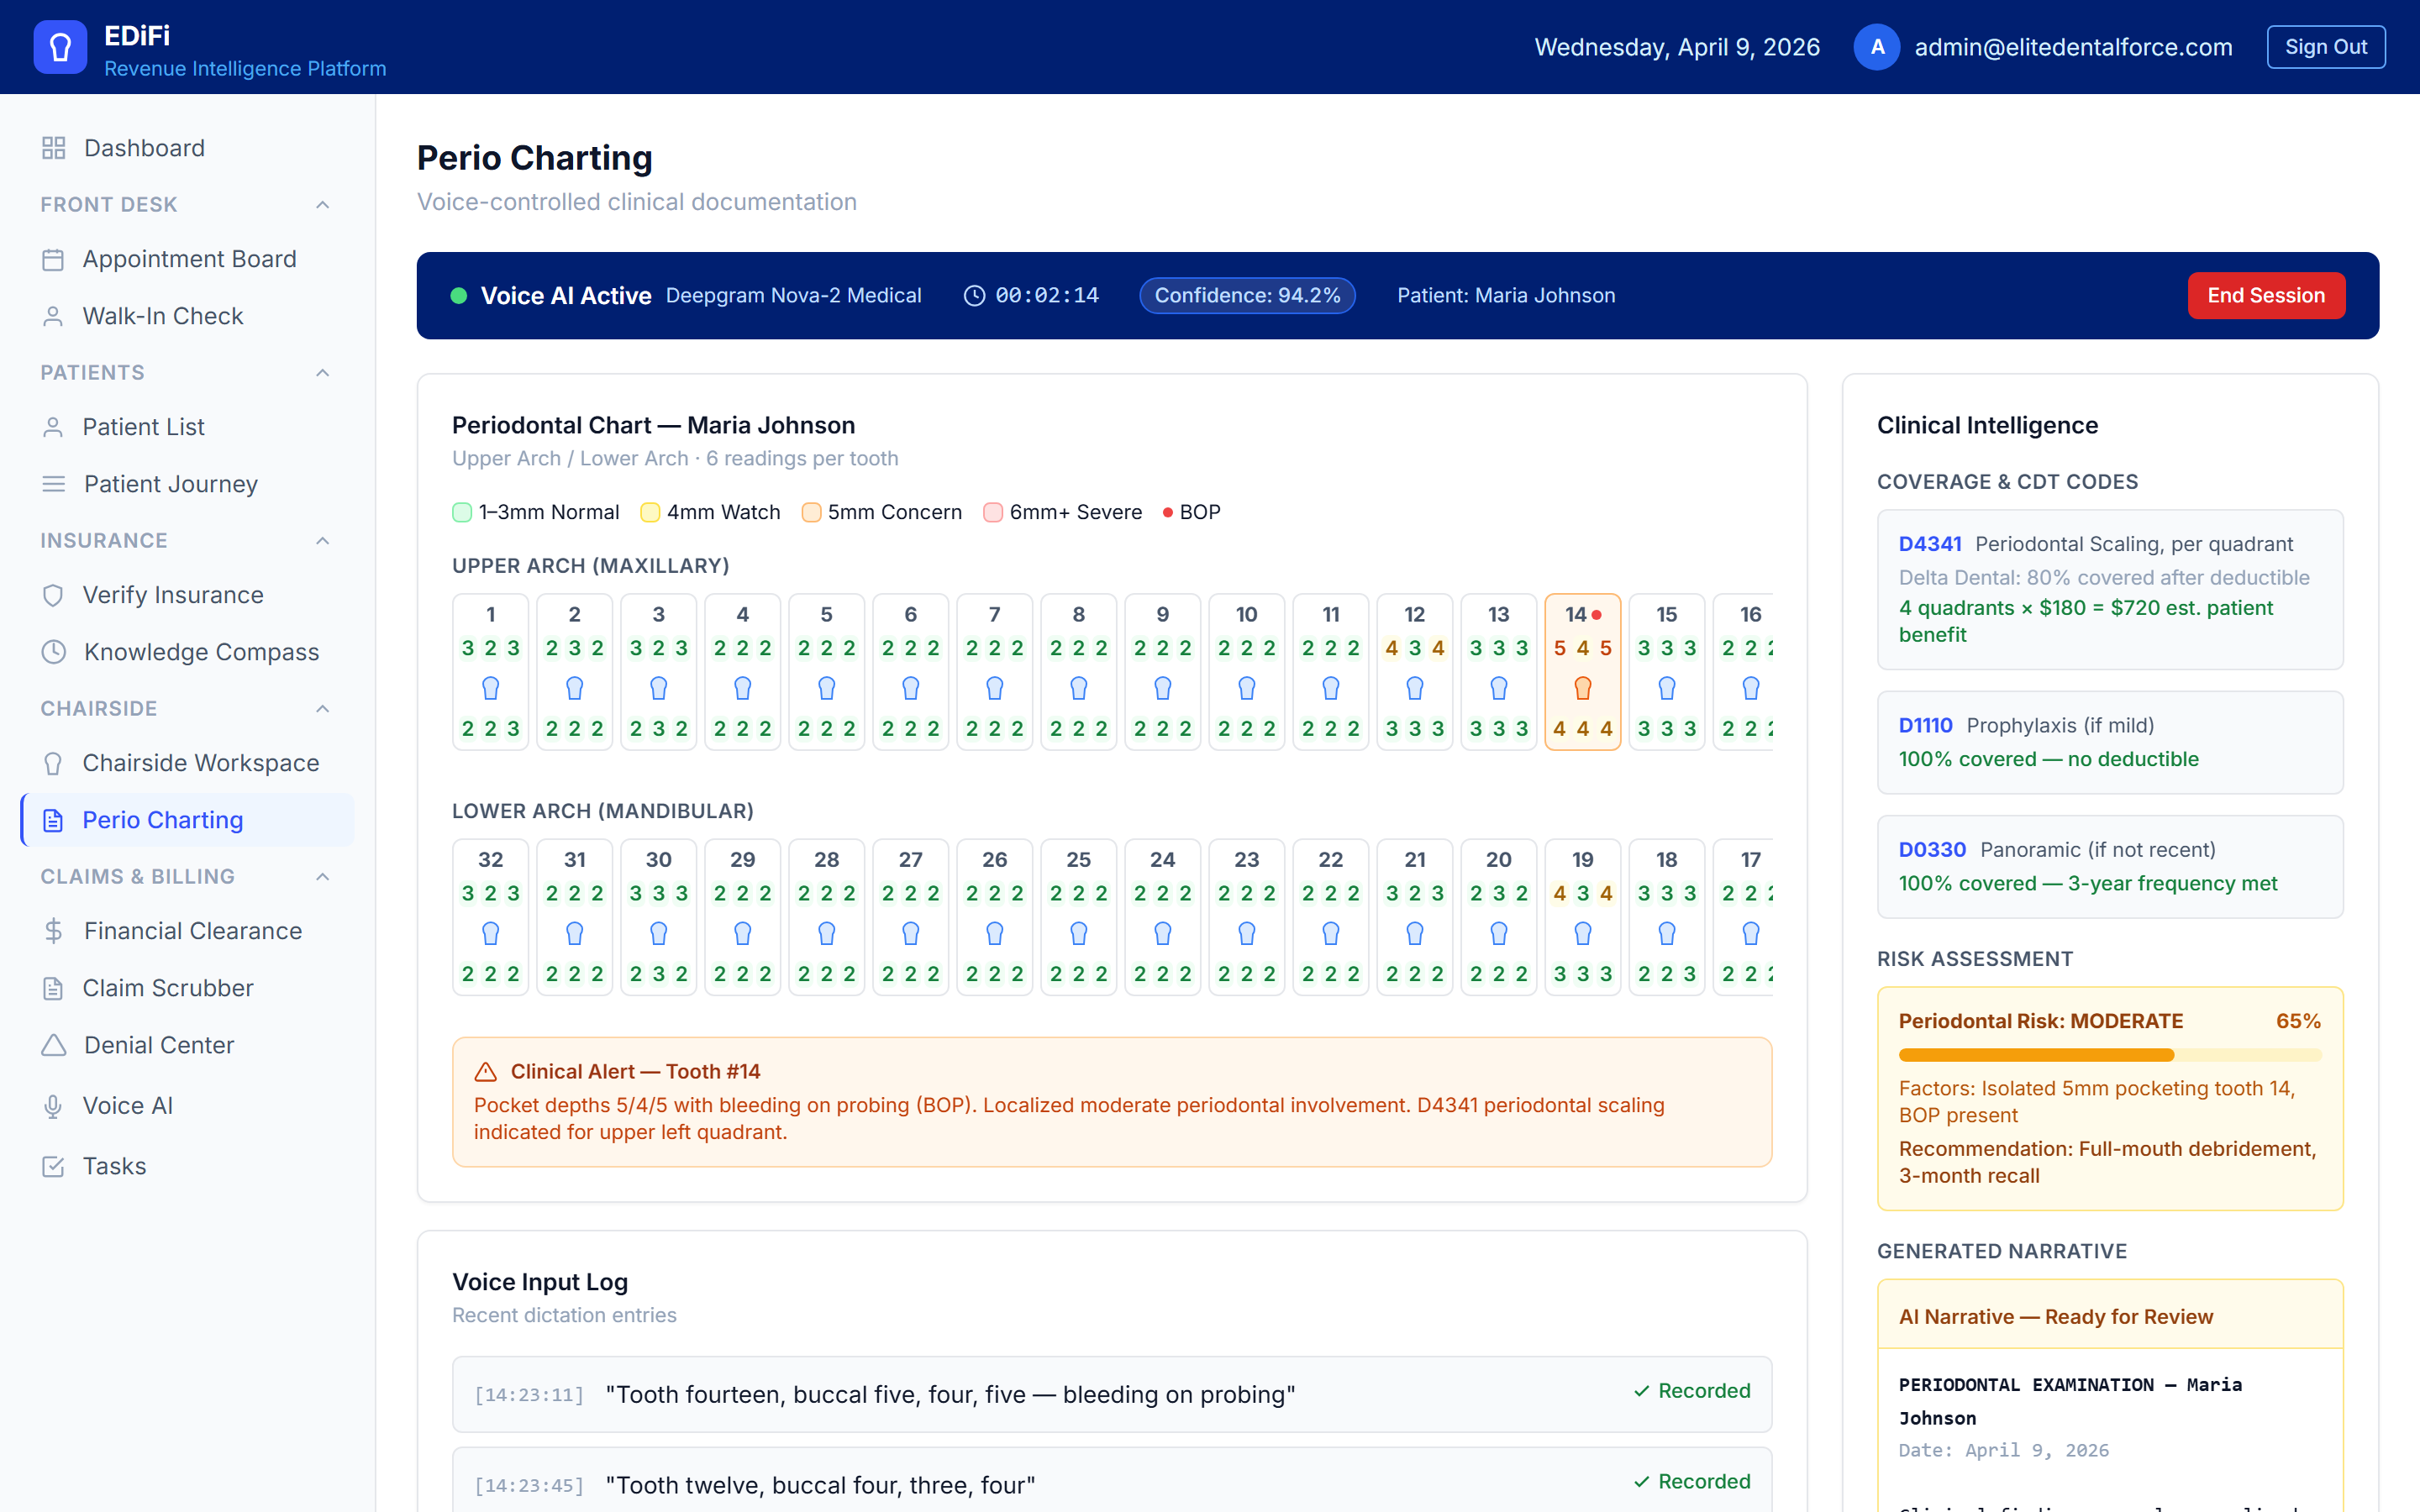Collapse the FRONT DESK section

[322, 204]
